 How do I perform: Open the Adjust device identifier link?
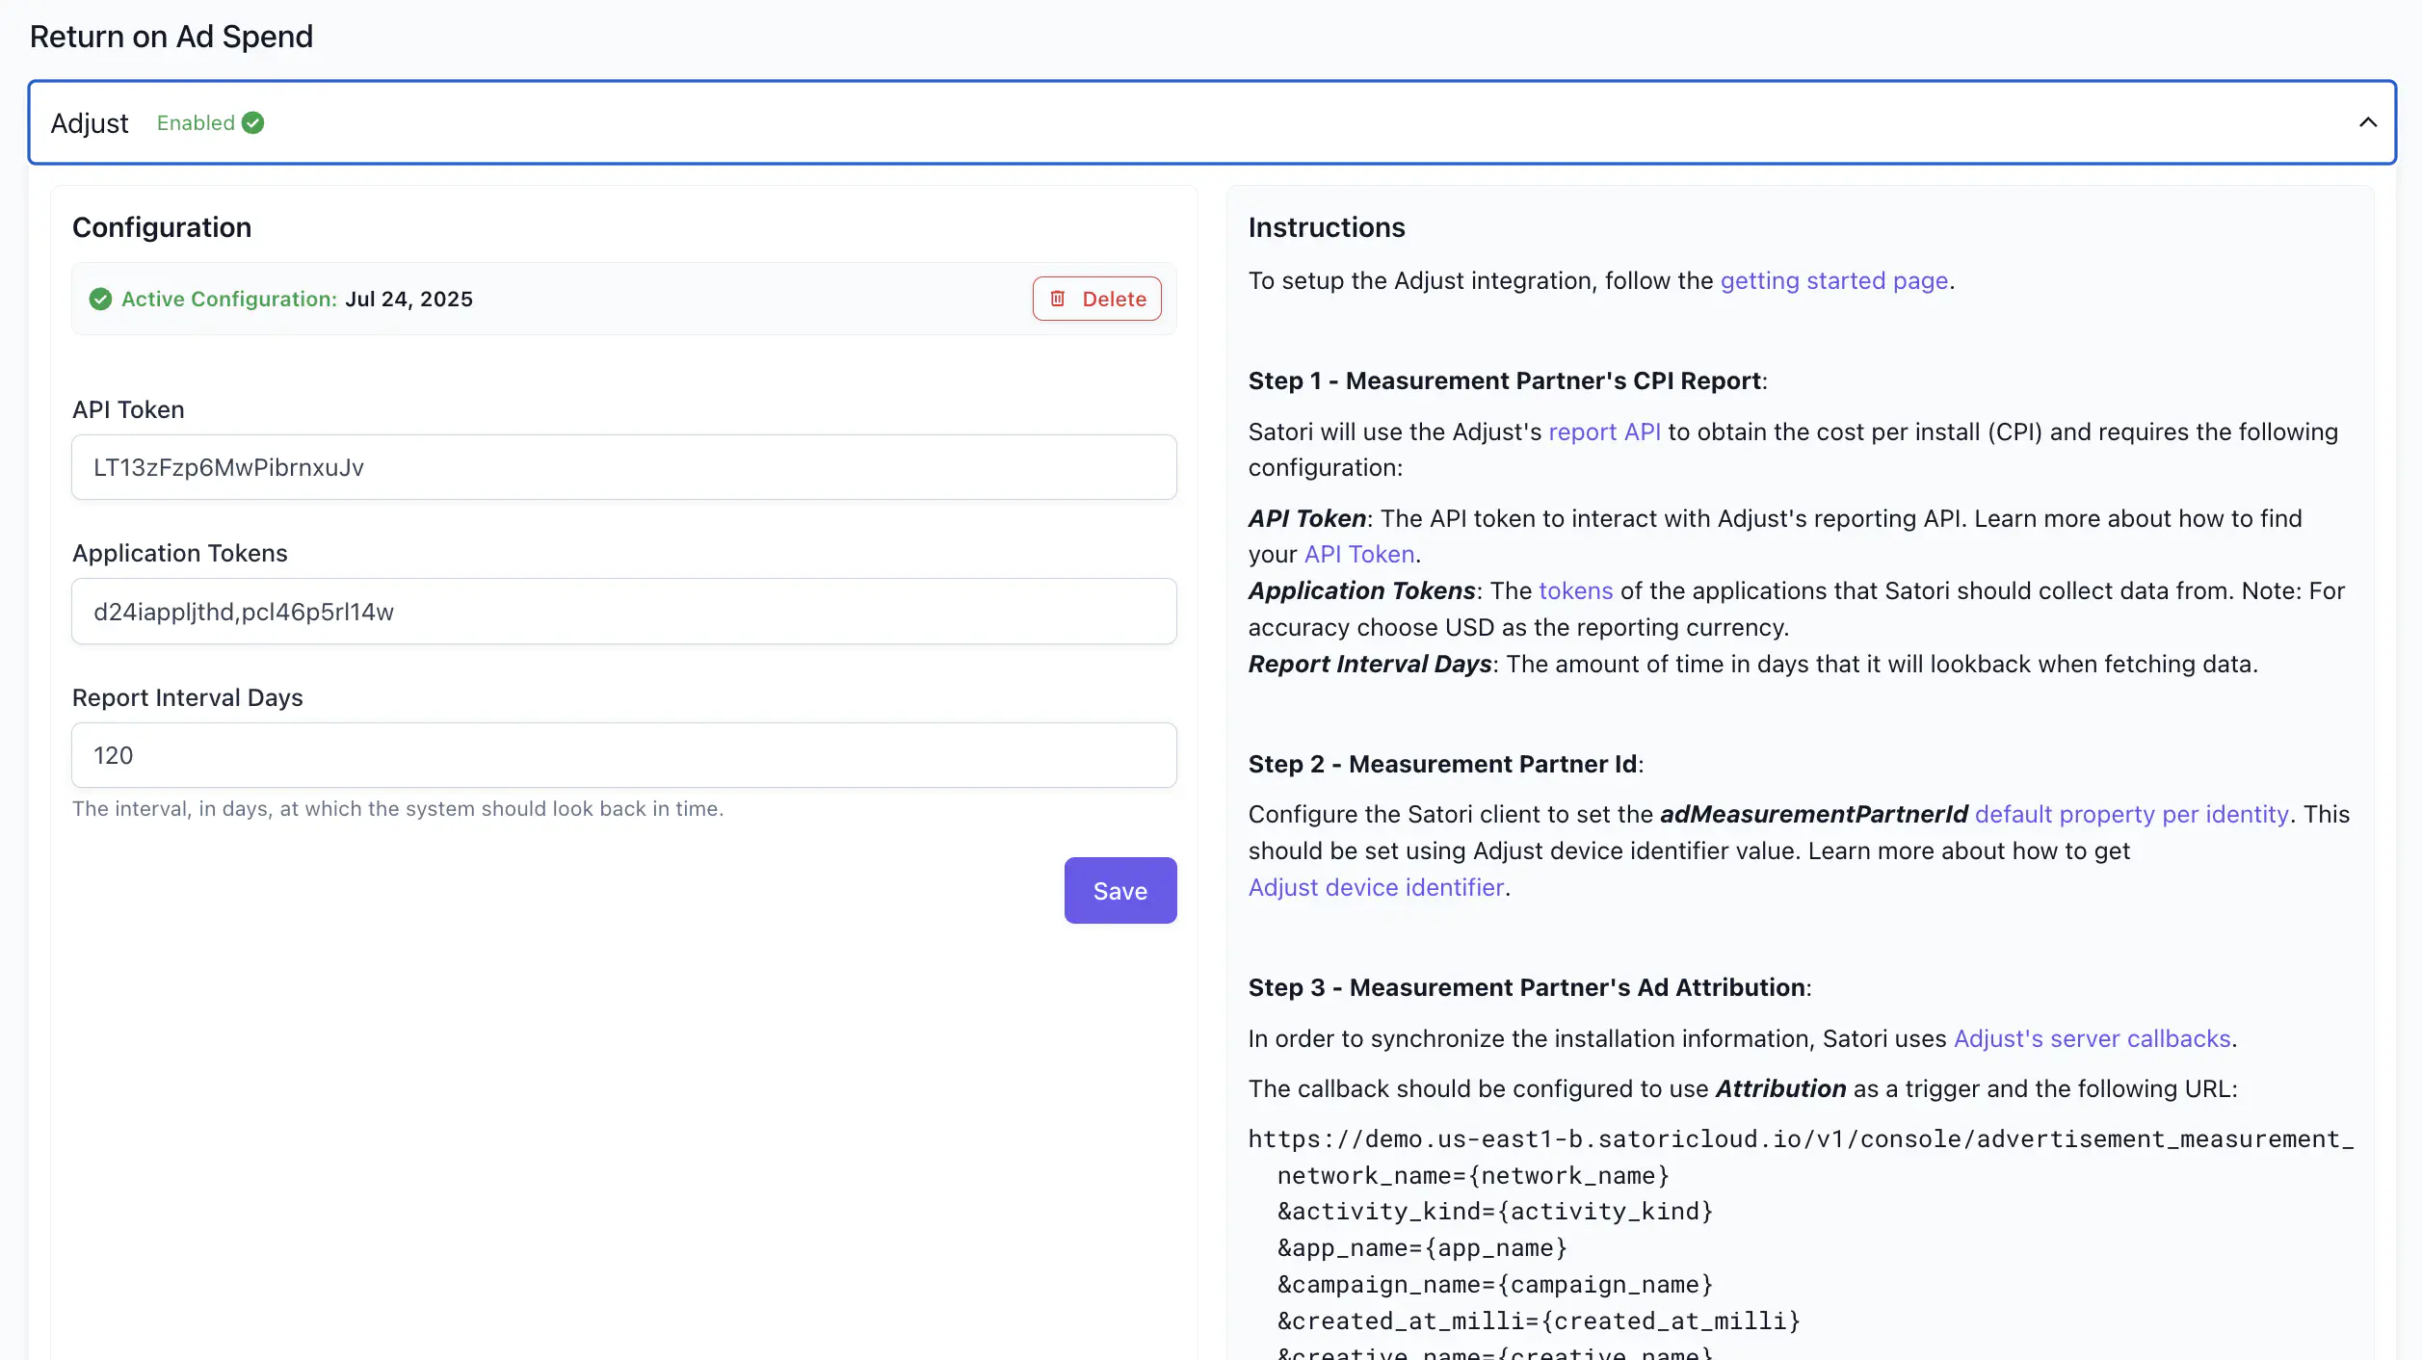(x=1376, y=887)
